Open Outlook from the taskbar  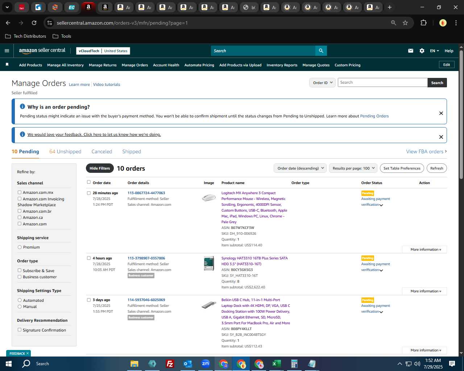click(x=187, y=364)
